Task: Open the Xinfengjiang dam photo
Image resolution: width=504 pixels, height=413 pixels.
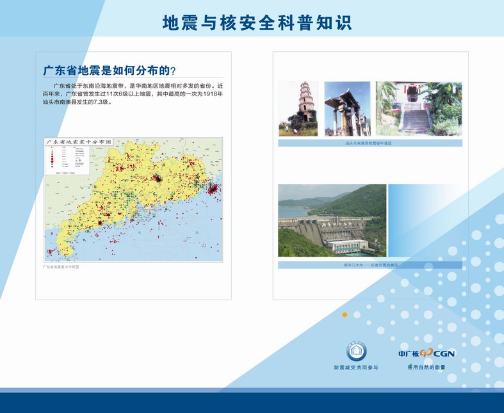Action: (332, 220)
